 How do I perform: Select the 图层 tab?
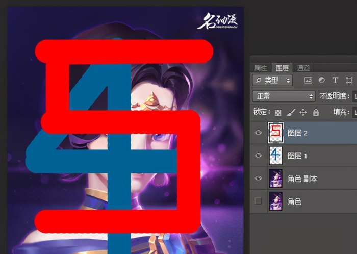(x=282, y=68)
